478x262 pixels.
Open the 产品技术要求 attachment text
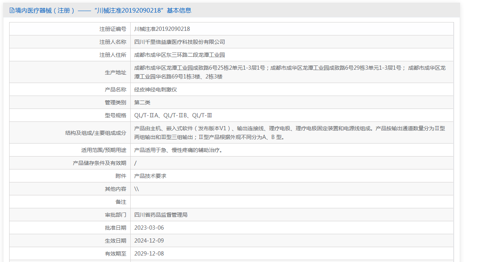150,176
